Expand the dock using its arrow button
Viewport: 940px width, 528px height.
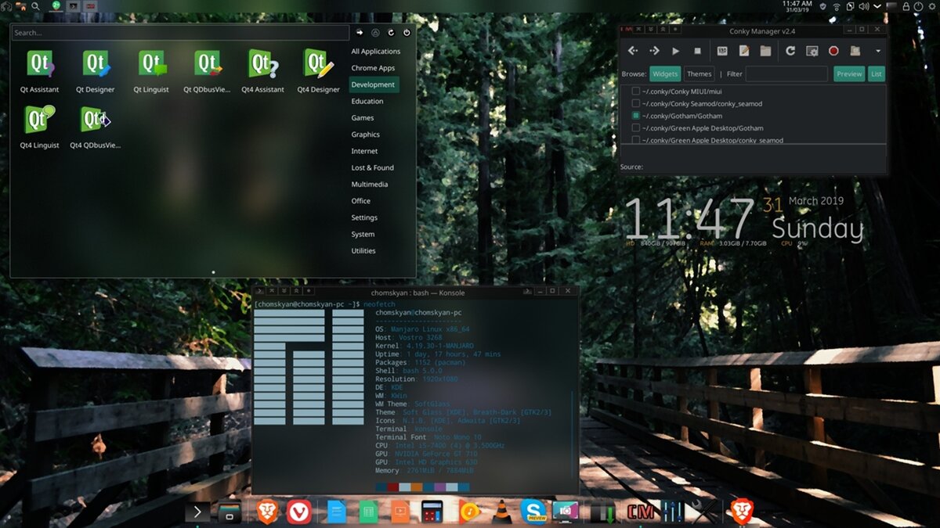[x=197, y=512]
